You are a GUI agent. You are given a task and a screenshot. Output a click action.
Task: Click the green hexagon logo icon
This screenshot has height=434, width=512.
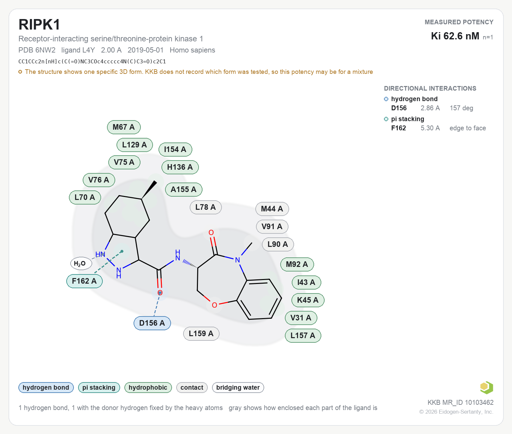pos(486,387)
